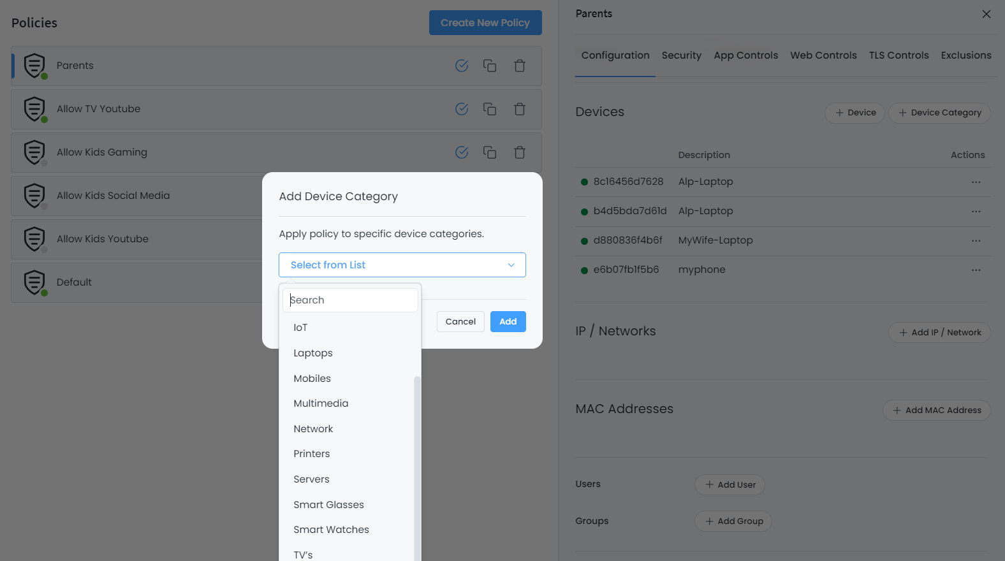Screen dimensions: 1005x561
Task: Cancel the Add Device Category dialog
Action: pos(460,322)
